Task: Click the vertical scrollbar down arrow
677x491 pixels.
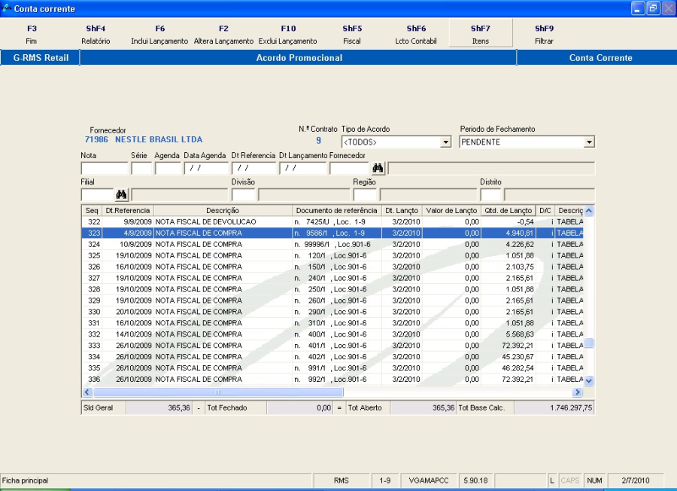Action: point(589,381)
